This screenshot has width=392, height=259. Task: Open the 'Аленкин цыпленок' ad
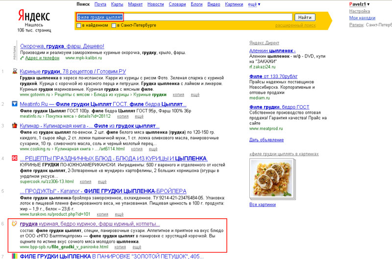pyautogui.click(x=272, y=51)
